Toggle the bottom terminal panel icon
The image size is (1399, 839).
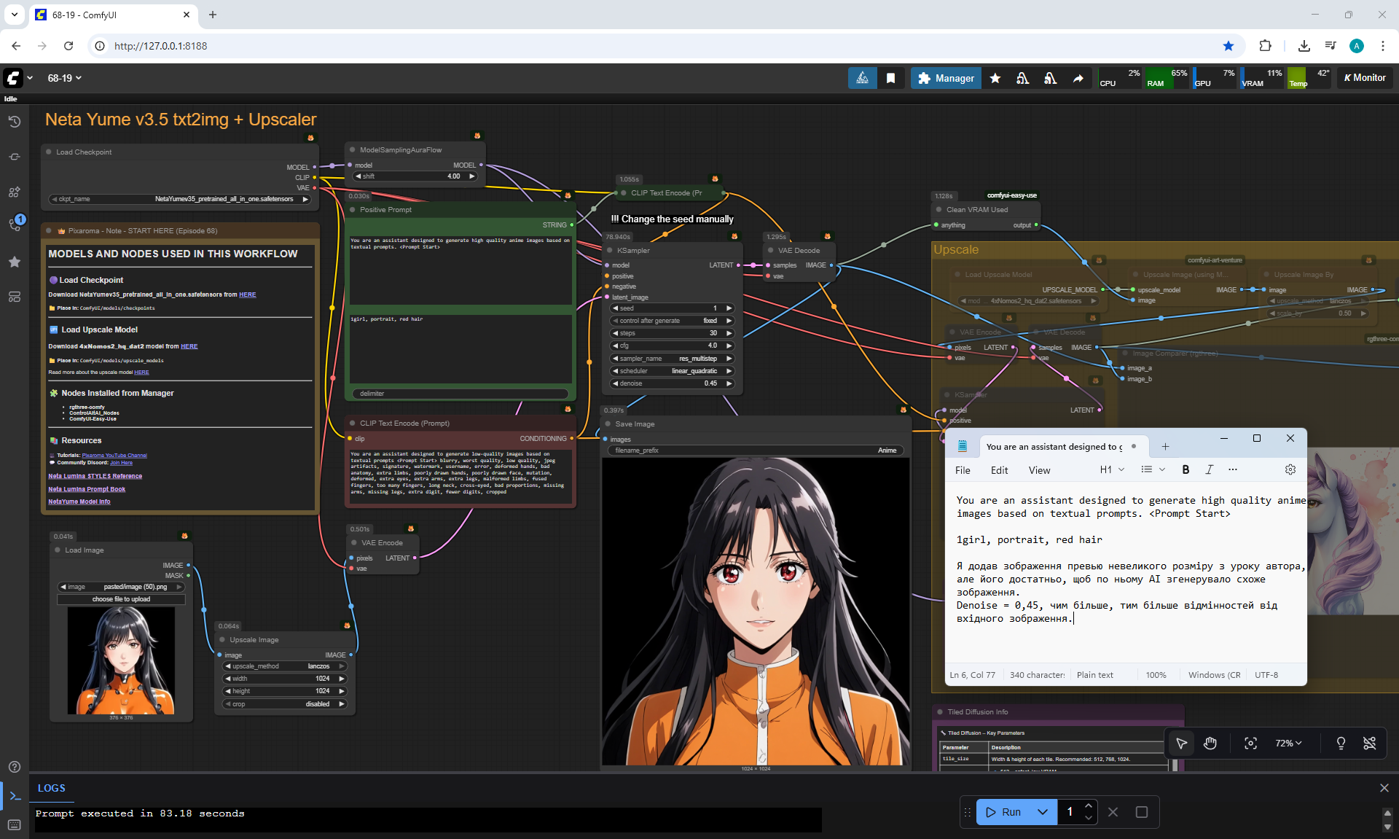15,796
